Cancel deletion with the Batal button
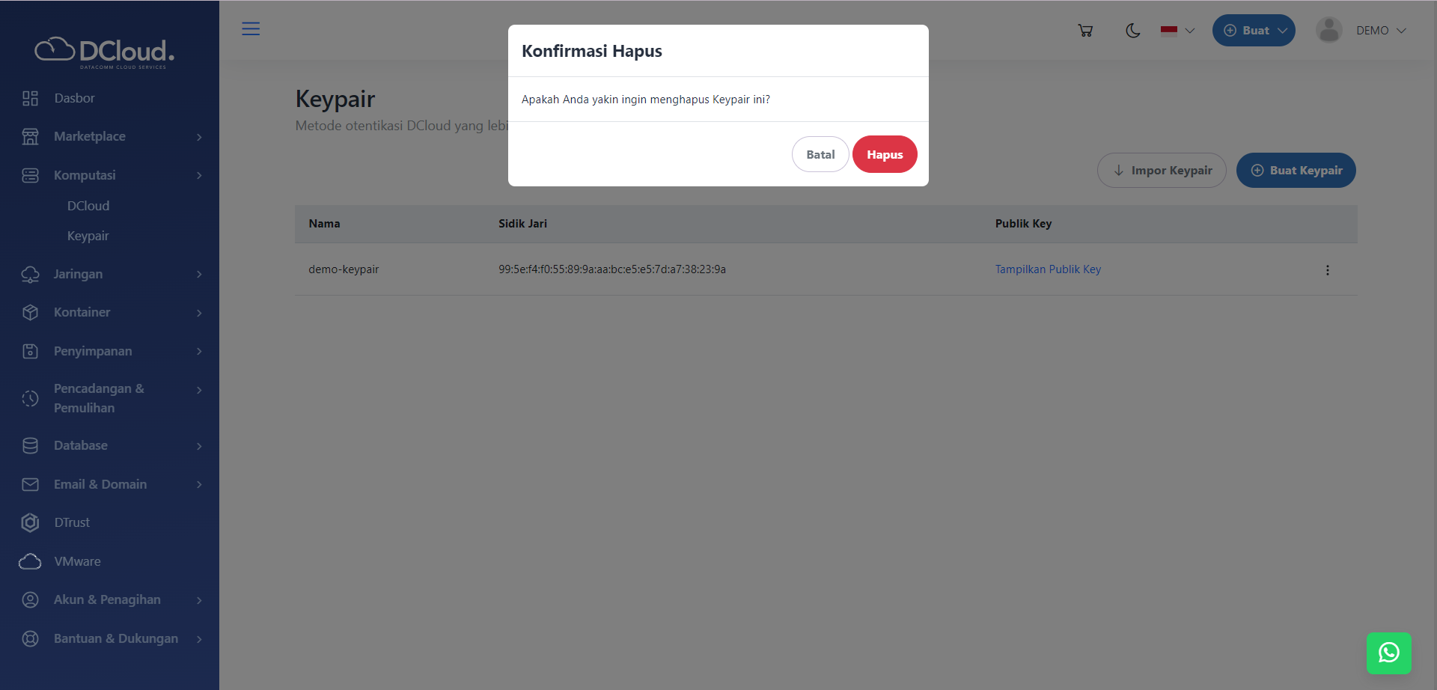Viewport: 1437px width, 690px height. pos(820,155)
